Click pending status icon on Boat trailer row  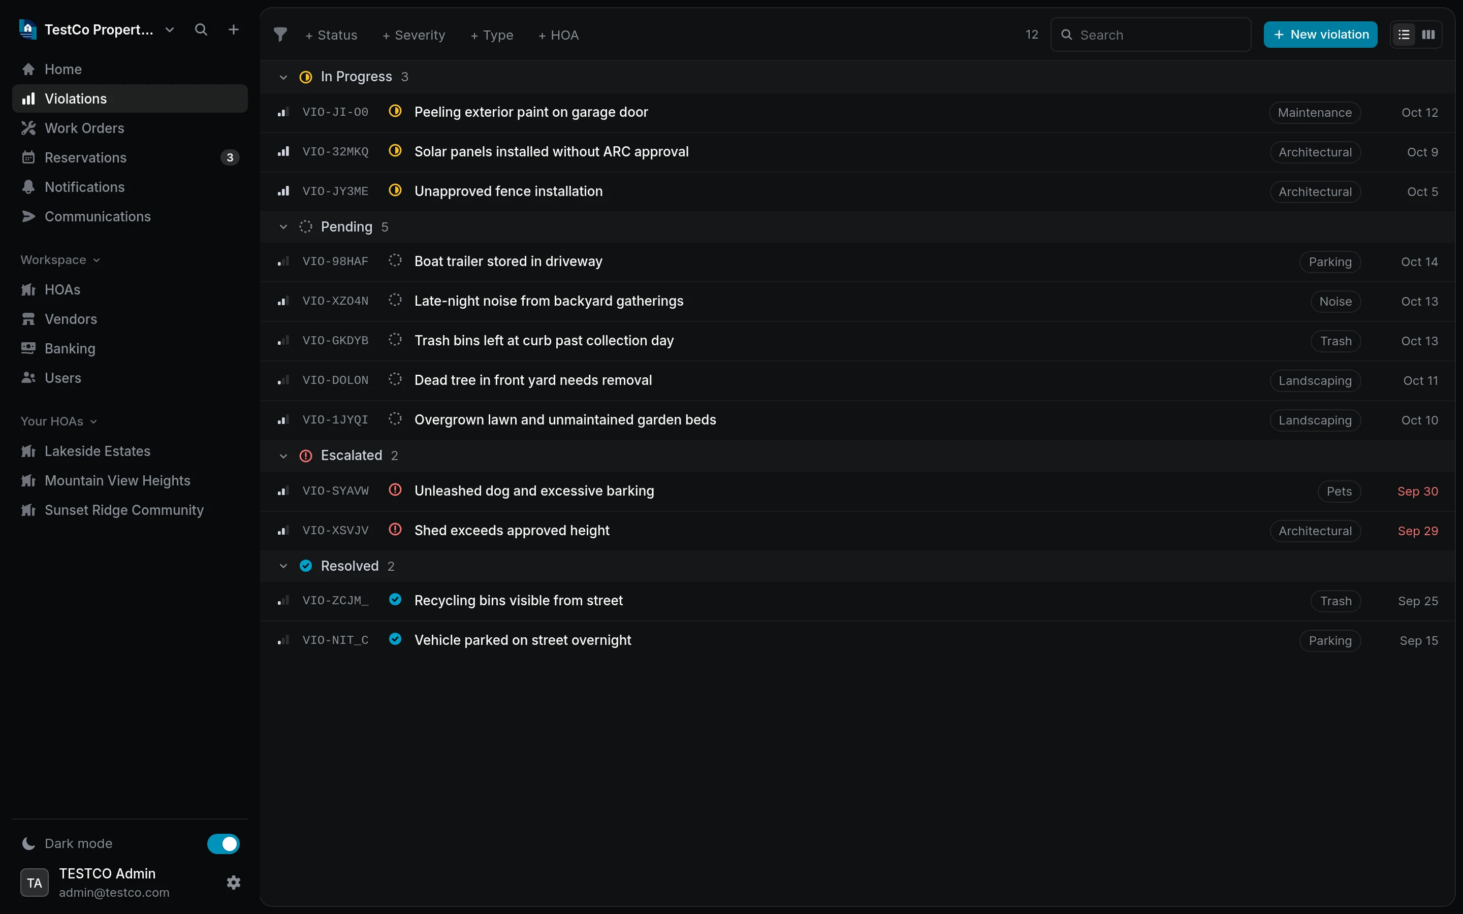[x=395, y=260]
